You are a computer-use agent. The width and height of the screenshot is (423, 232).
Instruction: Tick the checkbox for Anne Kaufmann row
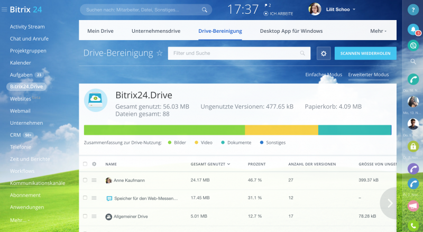click(85, 180)
